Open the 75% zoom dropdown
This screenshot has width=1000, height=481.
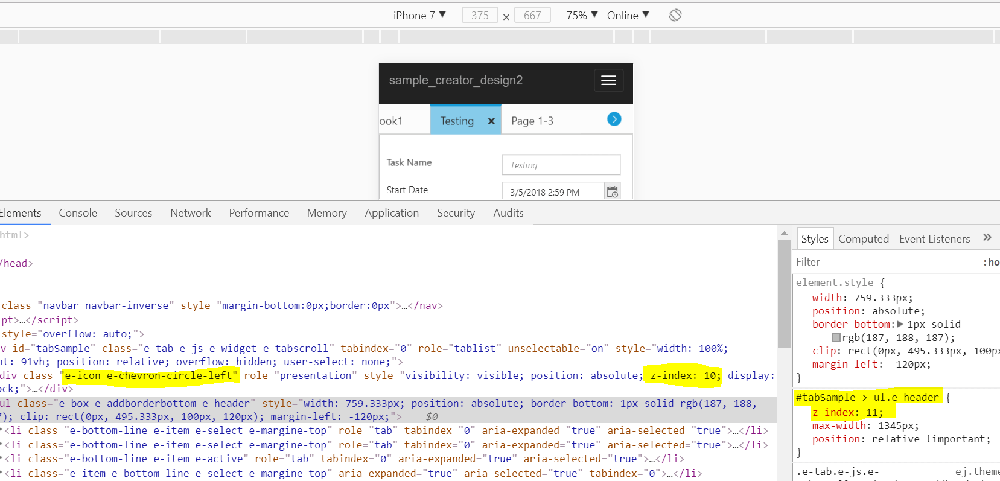pos(582,15)
